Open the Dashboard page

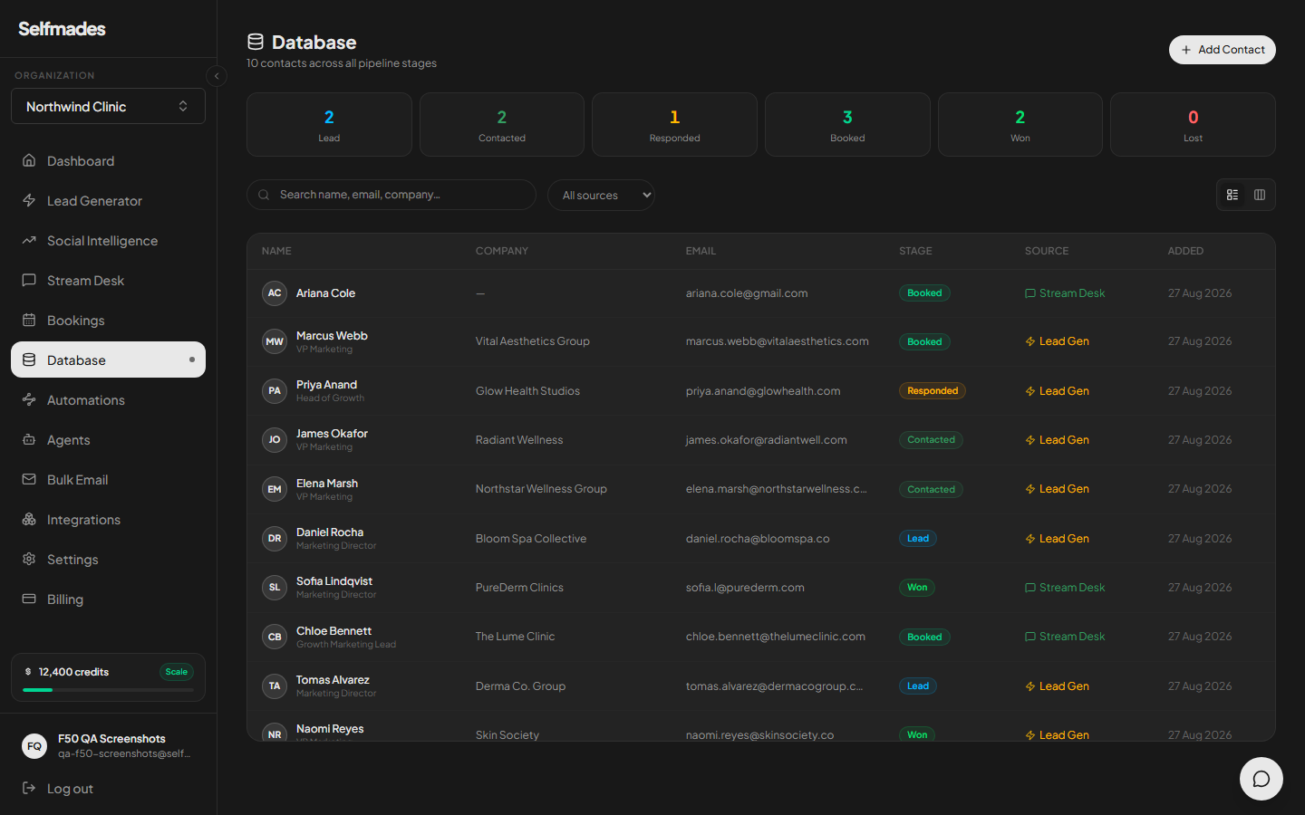pyautogui.click(x=108, y=161)
